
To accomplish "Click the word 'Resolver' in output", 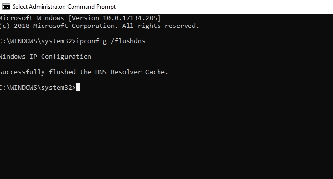I will point(126,72).
